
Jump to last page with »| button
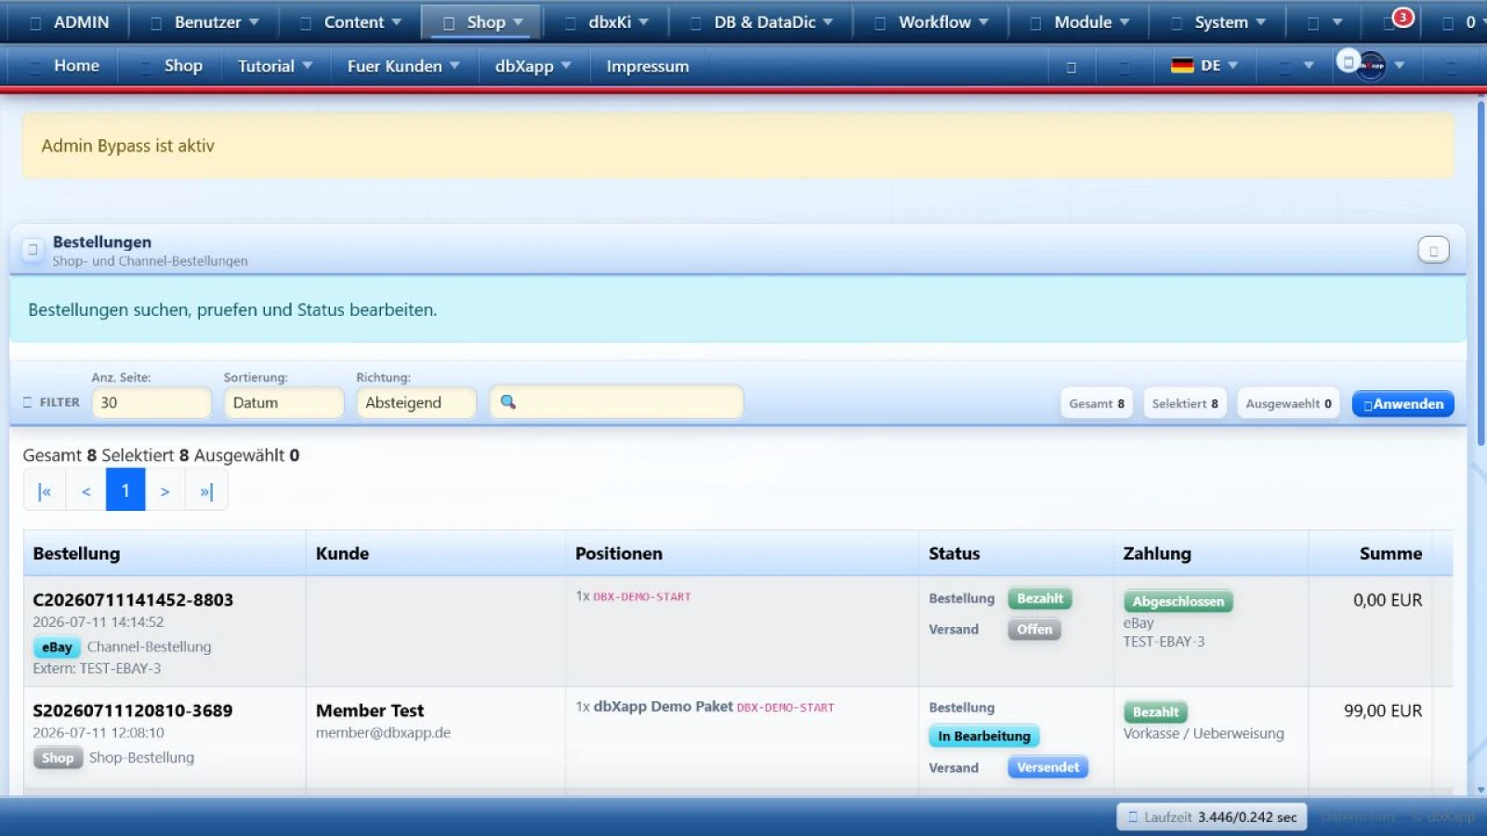[206, 490]
